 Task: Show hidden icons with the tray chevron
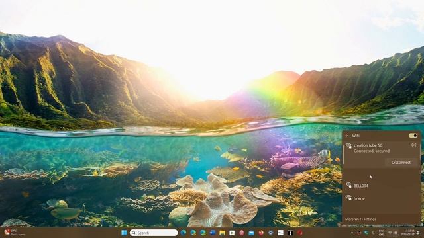352,233
